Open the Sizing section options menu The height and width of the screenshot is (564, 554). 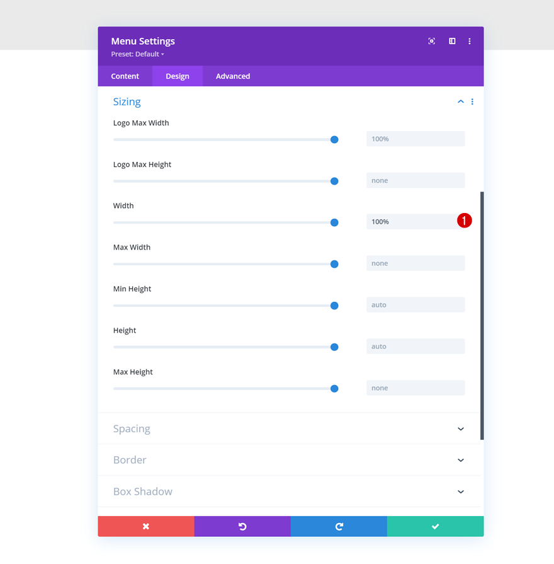[472, 101]
